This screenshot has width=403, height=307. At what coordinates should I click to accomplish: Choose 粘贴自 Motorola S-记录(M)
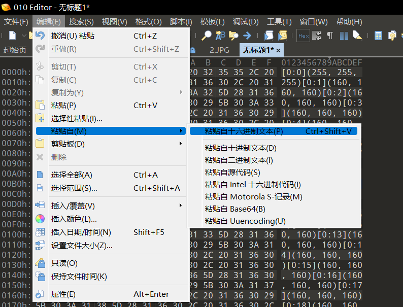274,197
